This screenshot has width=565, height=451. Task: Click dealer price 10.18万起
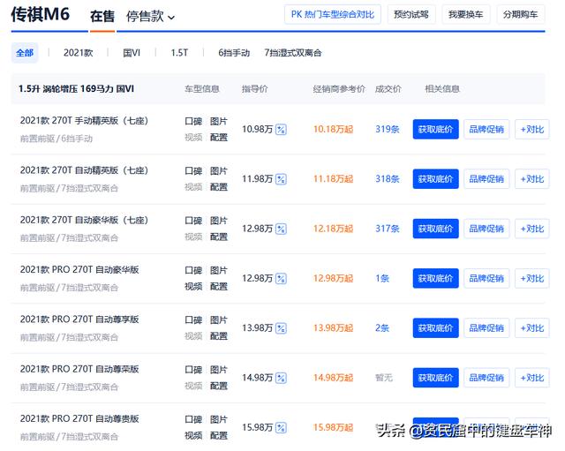click(x=334, y=130)
